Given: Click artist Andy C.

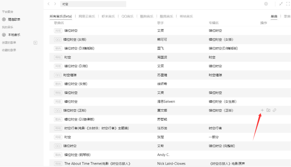Looking at the screenshot, I should [163, 155].
